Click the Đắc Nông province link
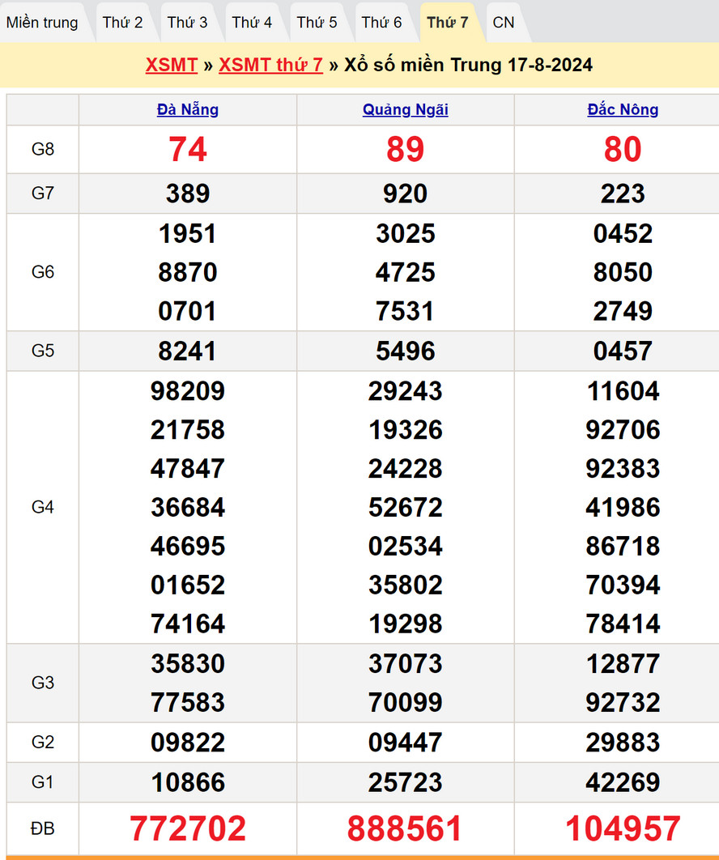This screenshot has height=860, width=719. pyautogui.click(x=623, y=110)
